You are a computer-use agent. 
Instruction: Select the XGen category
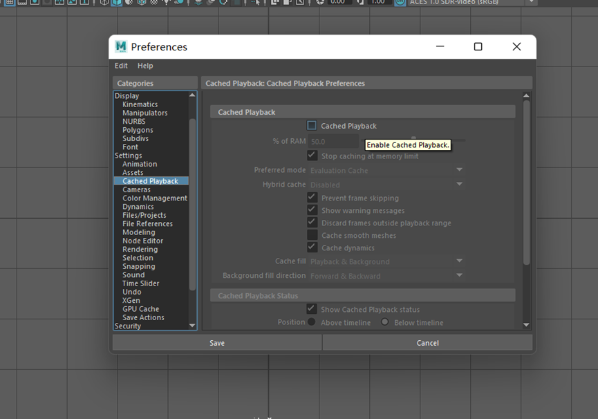click(131, 301)
